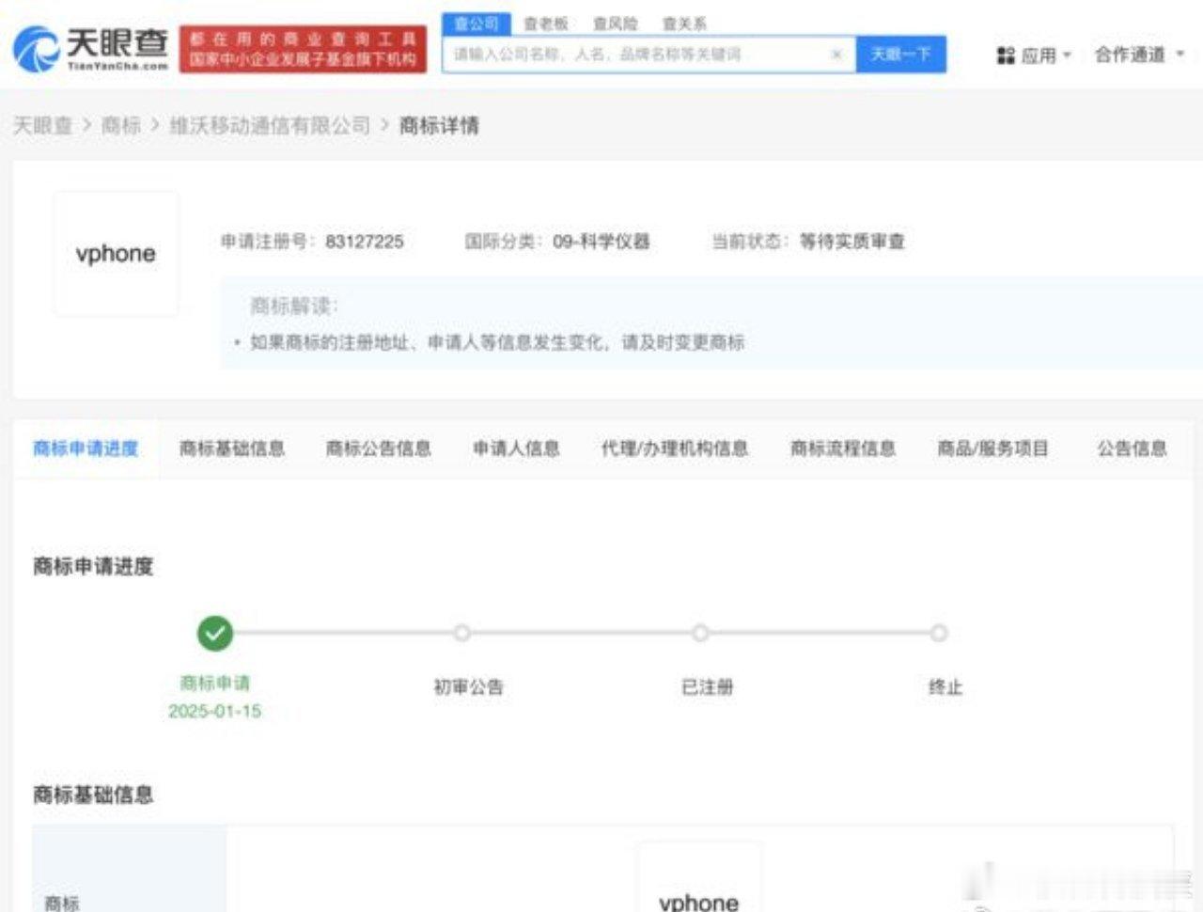This screenshot has height=912, width=1203.
Task: Expand the 合作通道 dropdown
Action: 1139,55
